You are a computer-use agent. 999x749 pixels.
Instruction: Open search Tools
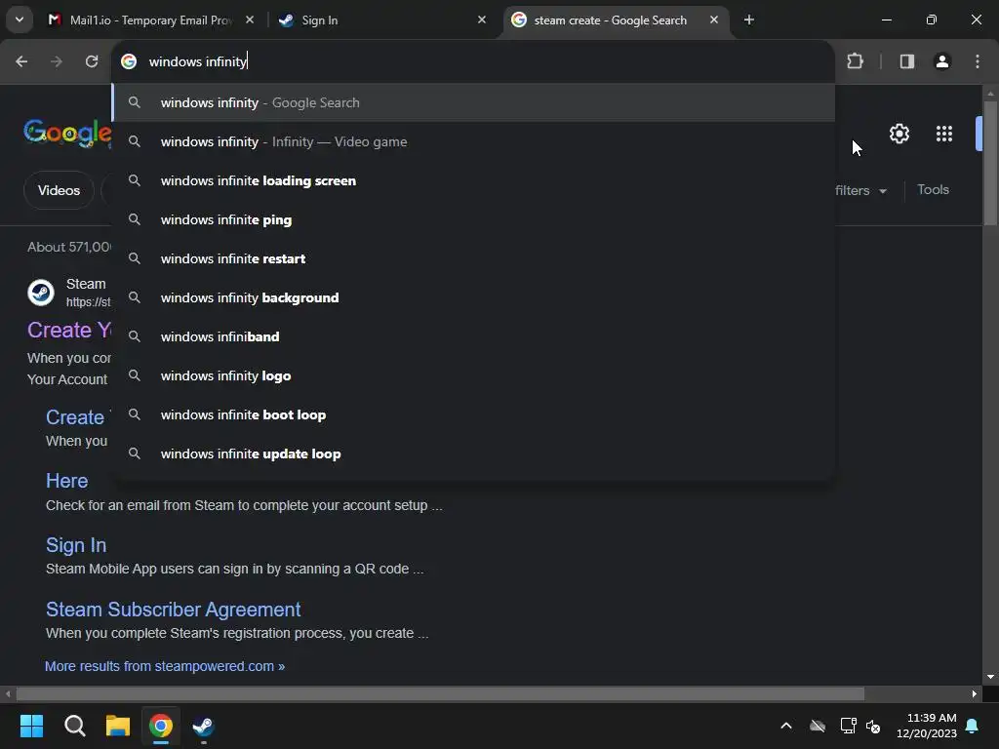933,189
